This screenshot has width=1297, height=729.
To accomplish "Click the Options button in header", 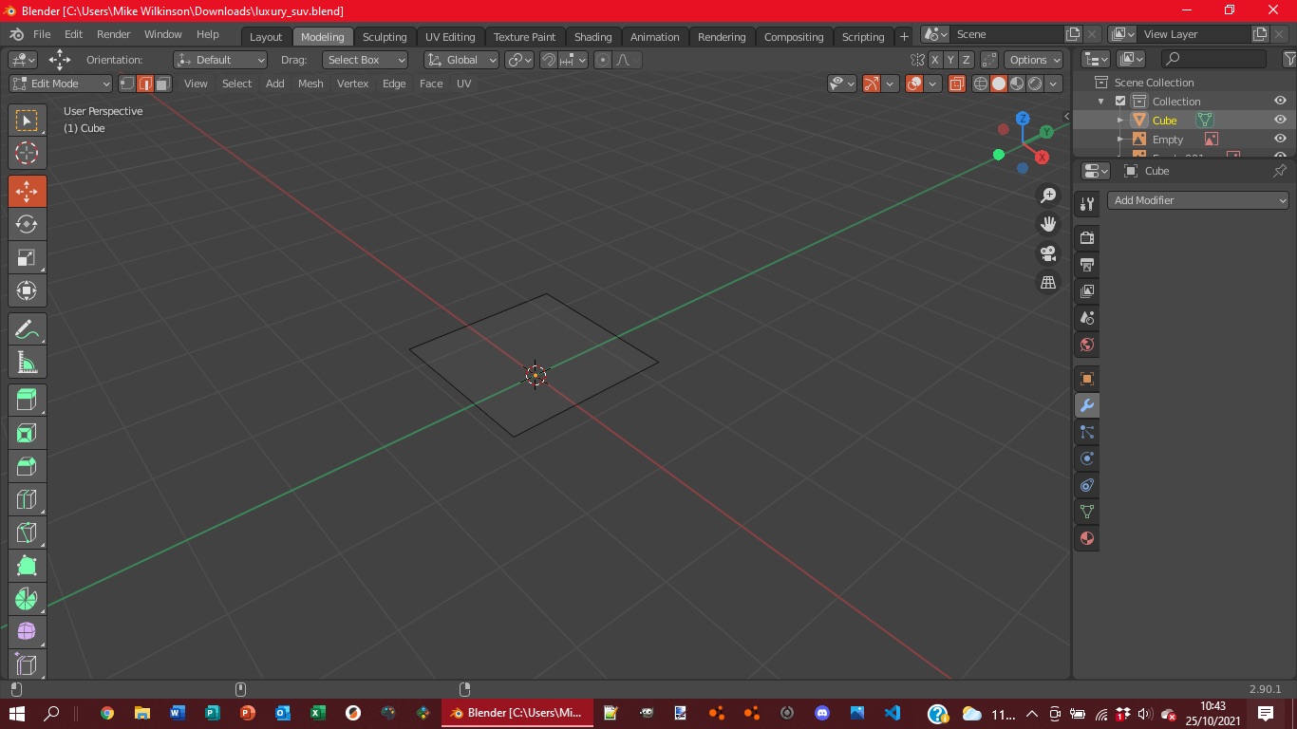I will [x=1033, y=60].
